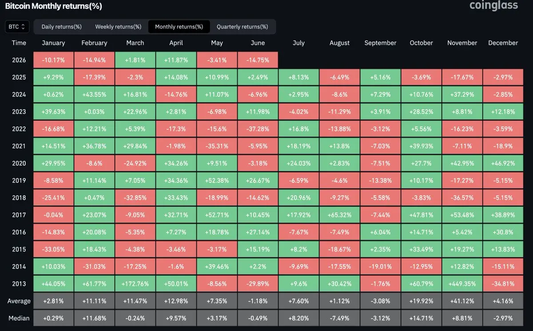The width and height of the screenshot is (533, 331).
Task: Click the -17.39% February 2025 cell
Action: (94, 77)
